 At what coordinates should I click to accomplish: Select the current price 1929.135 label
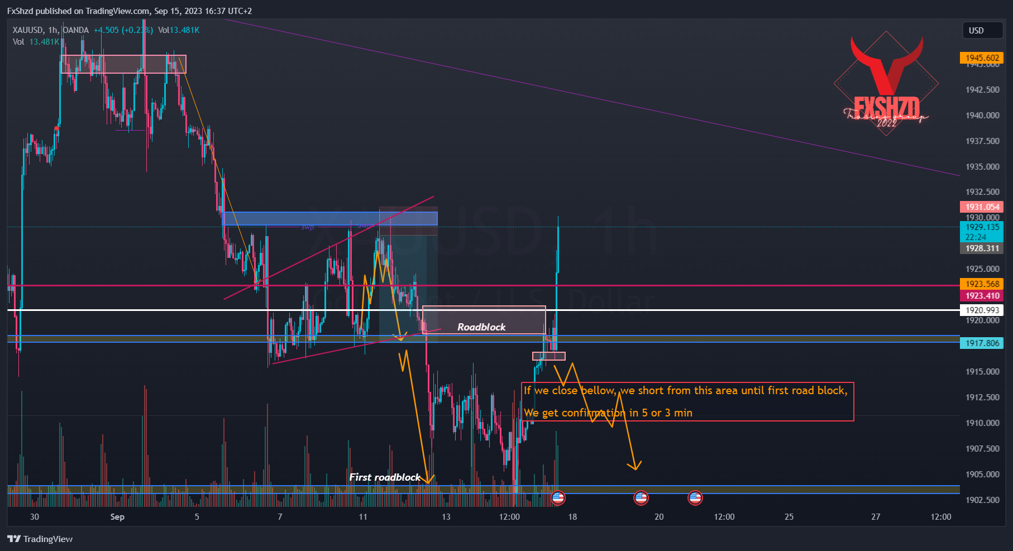(x=982, y=227)
